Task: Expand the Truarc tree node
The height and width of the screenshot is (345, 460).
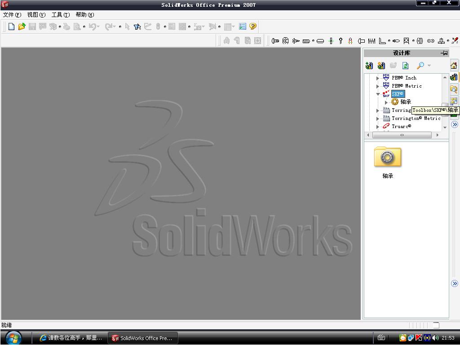Action: (x=378, y=127)
